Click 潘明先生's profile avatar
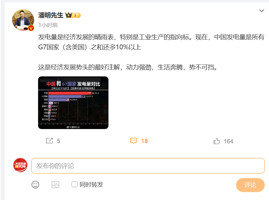 23,20
